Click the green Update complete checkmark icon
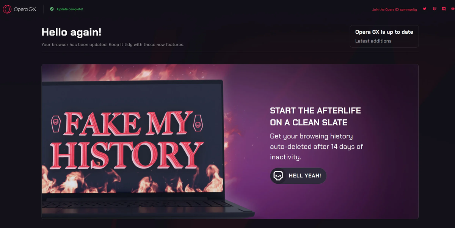455x228 pixels. pos(52,9)
